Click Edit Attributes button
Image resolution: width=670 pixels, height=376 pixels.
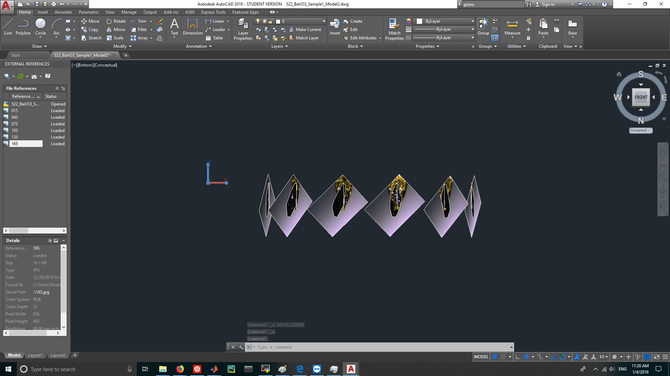coord(360,38)
